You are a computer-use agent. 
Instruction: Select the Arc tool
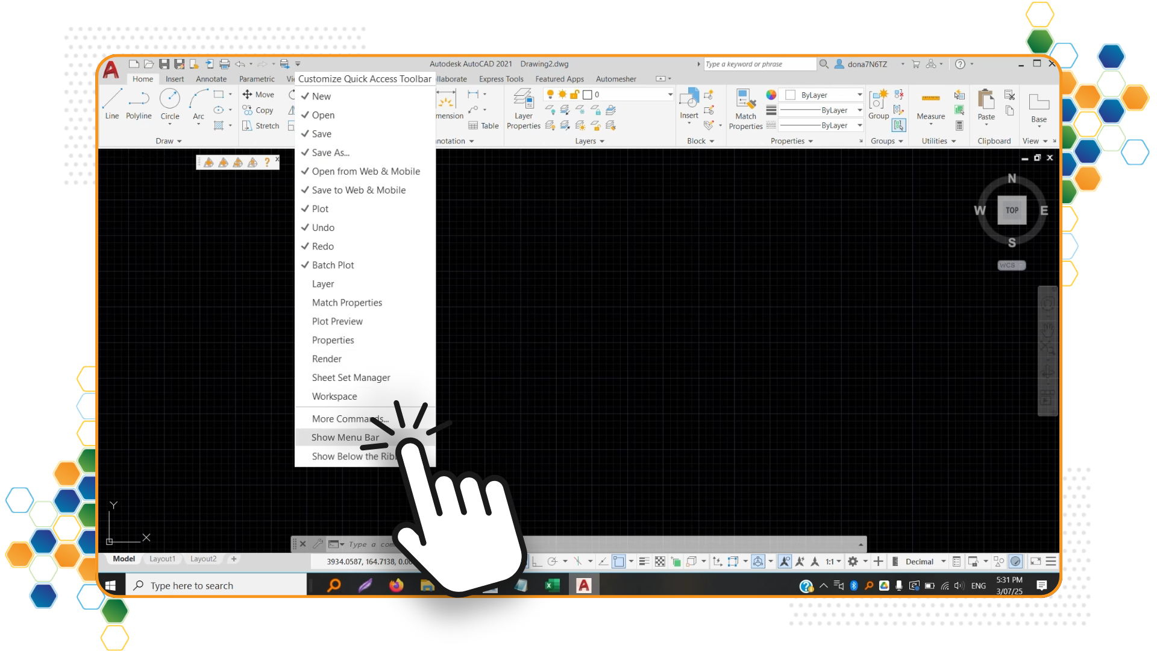coord(198,104)
